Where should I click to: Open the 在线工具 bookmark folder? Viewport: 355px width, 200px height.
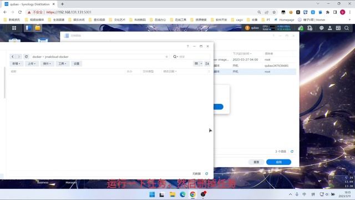click(x=178, y=20)
